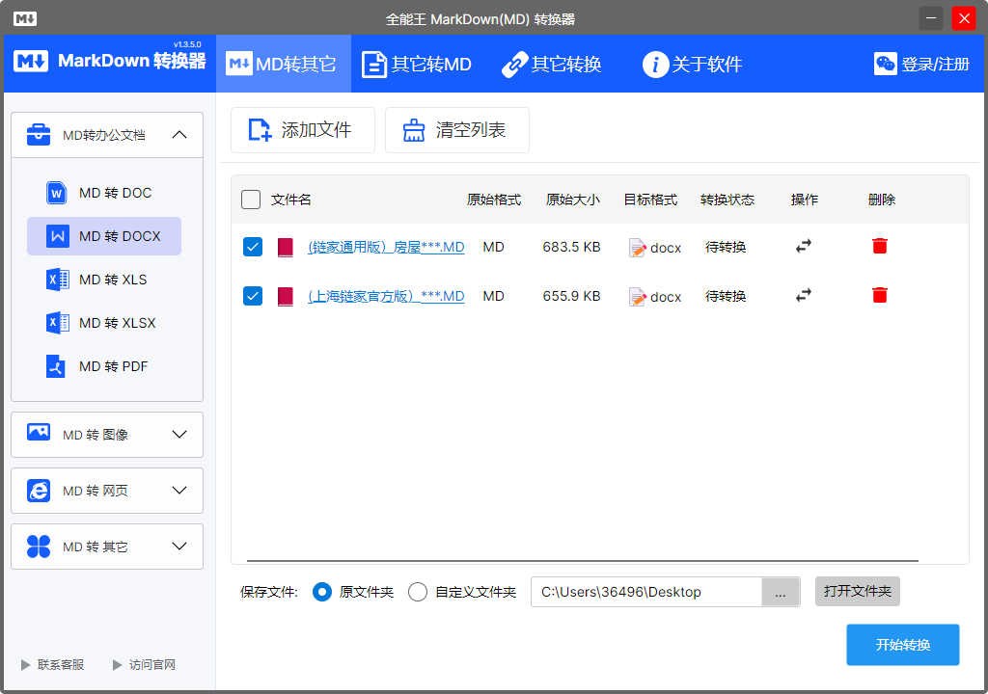
Task: Click the 关于软件 info icon
Action: click(655, 65)
